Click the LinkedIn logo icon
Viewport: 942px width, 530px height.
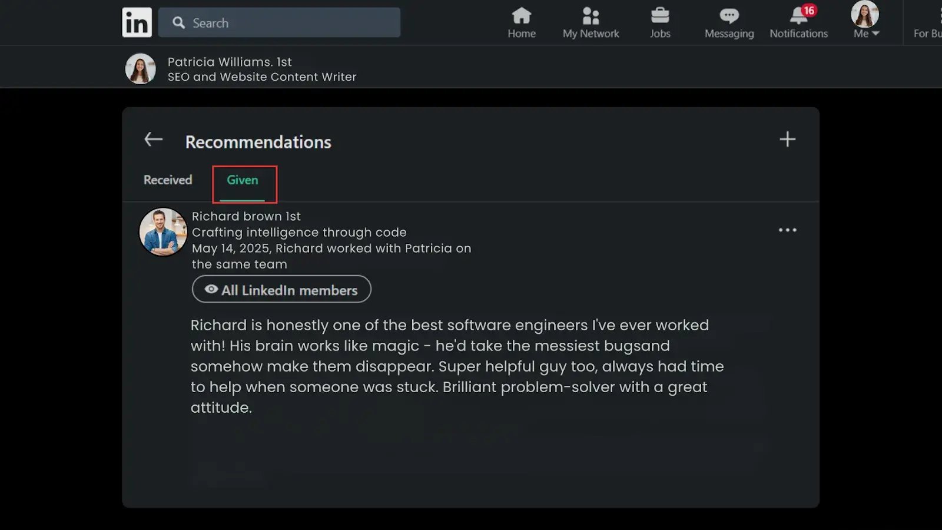pos(137,23)
